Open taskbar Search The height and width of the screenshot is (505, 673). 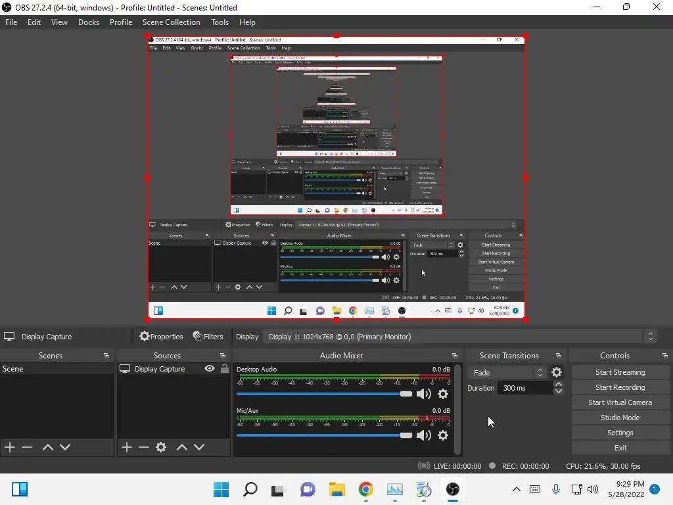[250, 489]
